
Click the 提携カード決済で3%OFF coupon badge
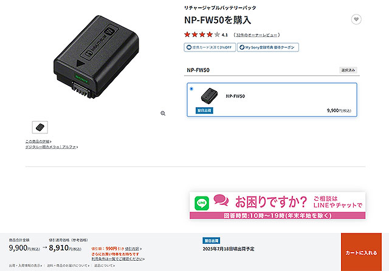tap(210, 47)
